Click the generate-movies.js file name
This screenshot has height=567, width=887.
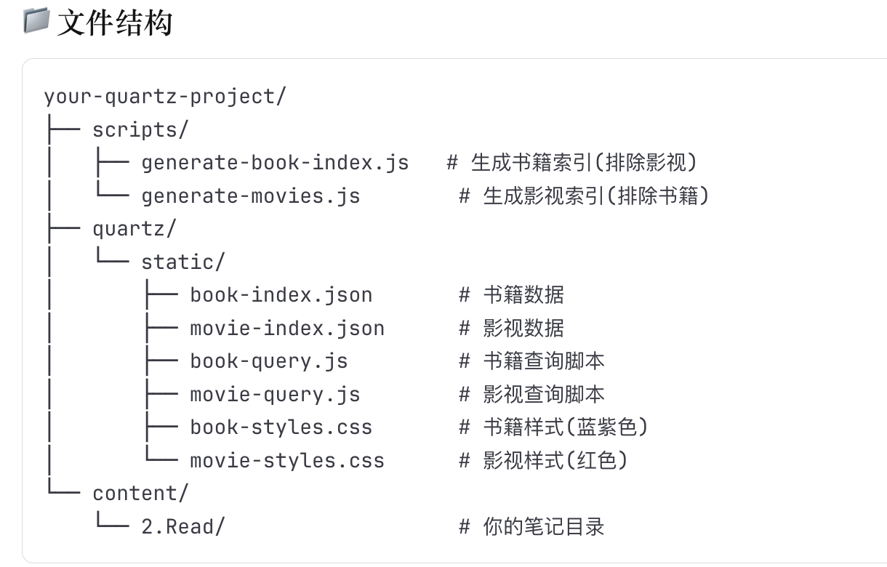250,196
